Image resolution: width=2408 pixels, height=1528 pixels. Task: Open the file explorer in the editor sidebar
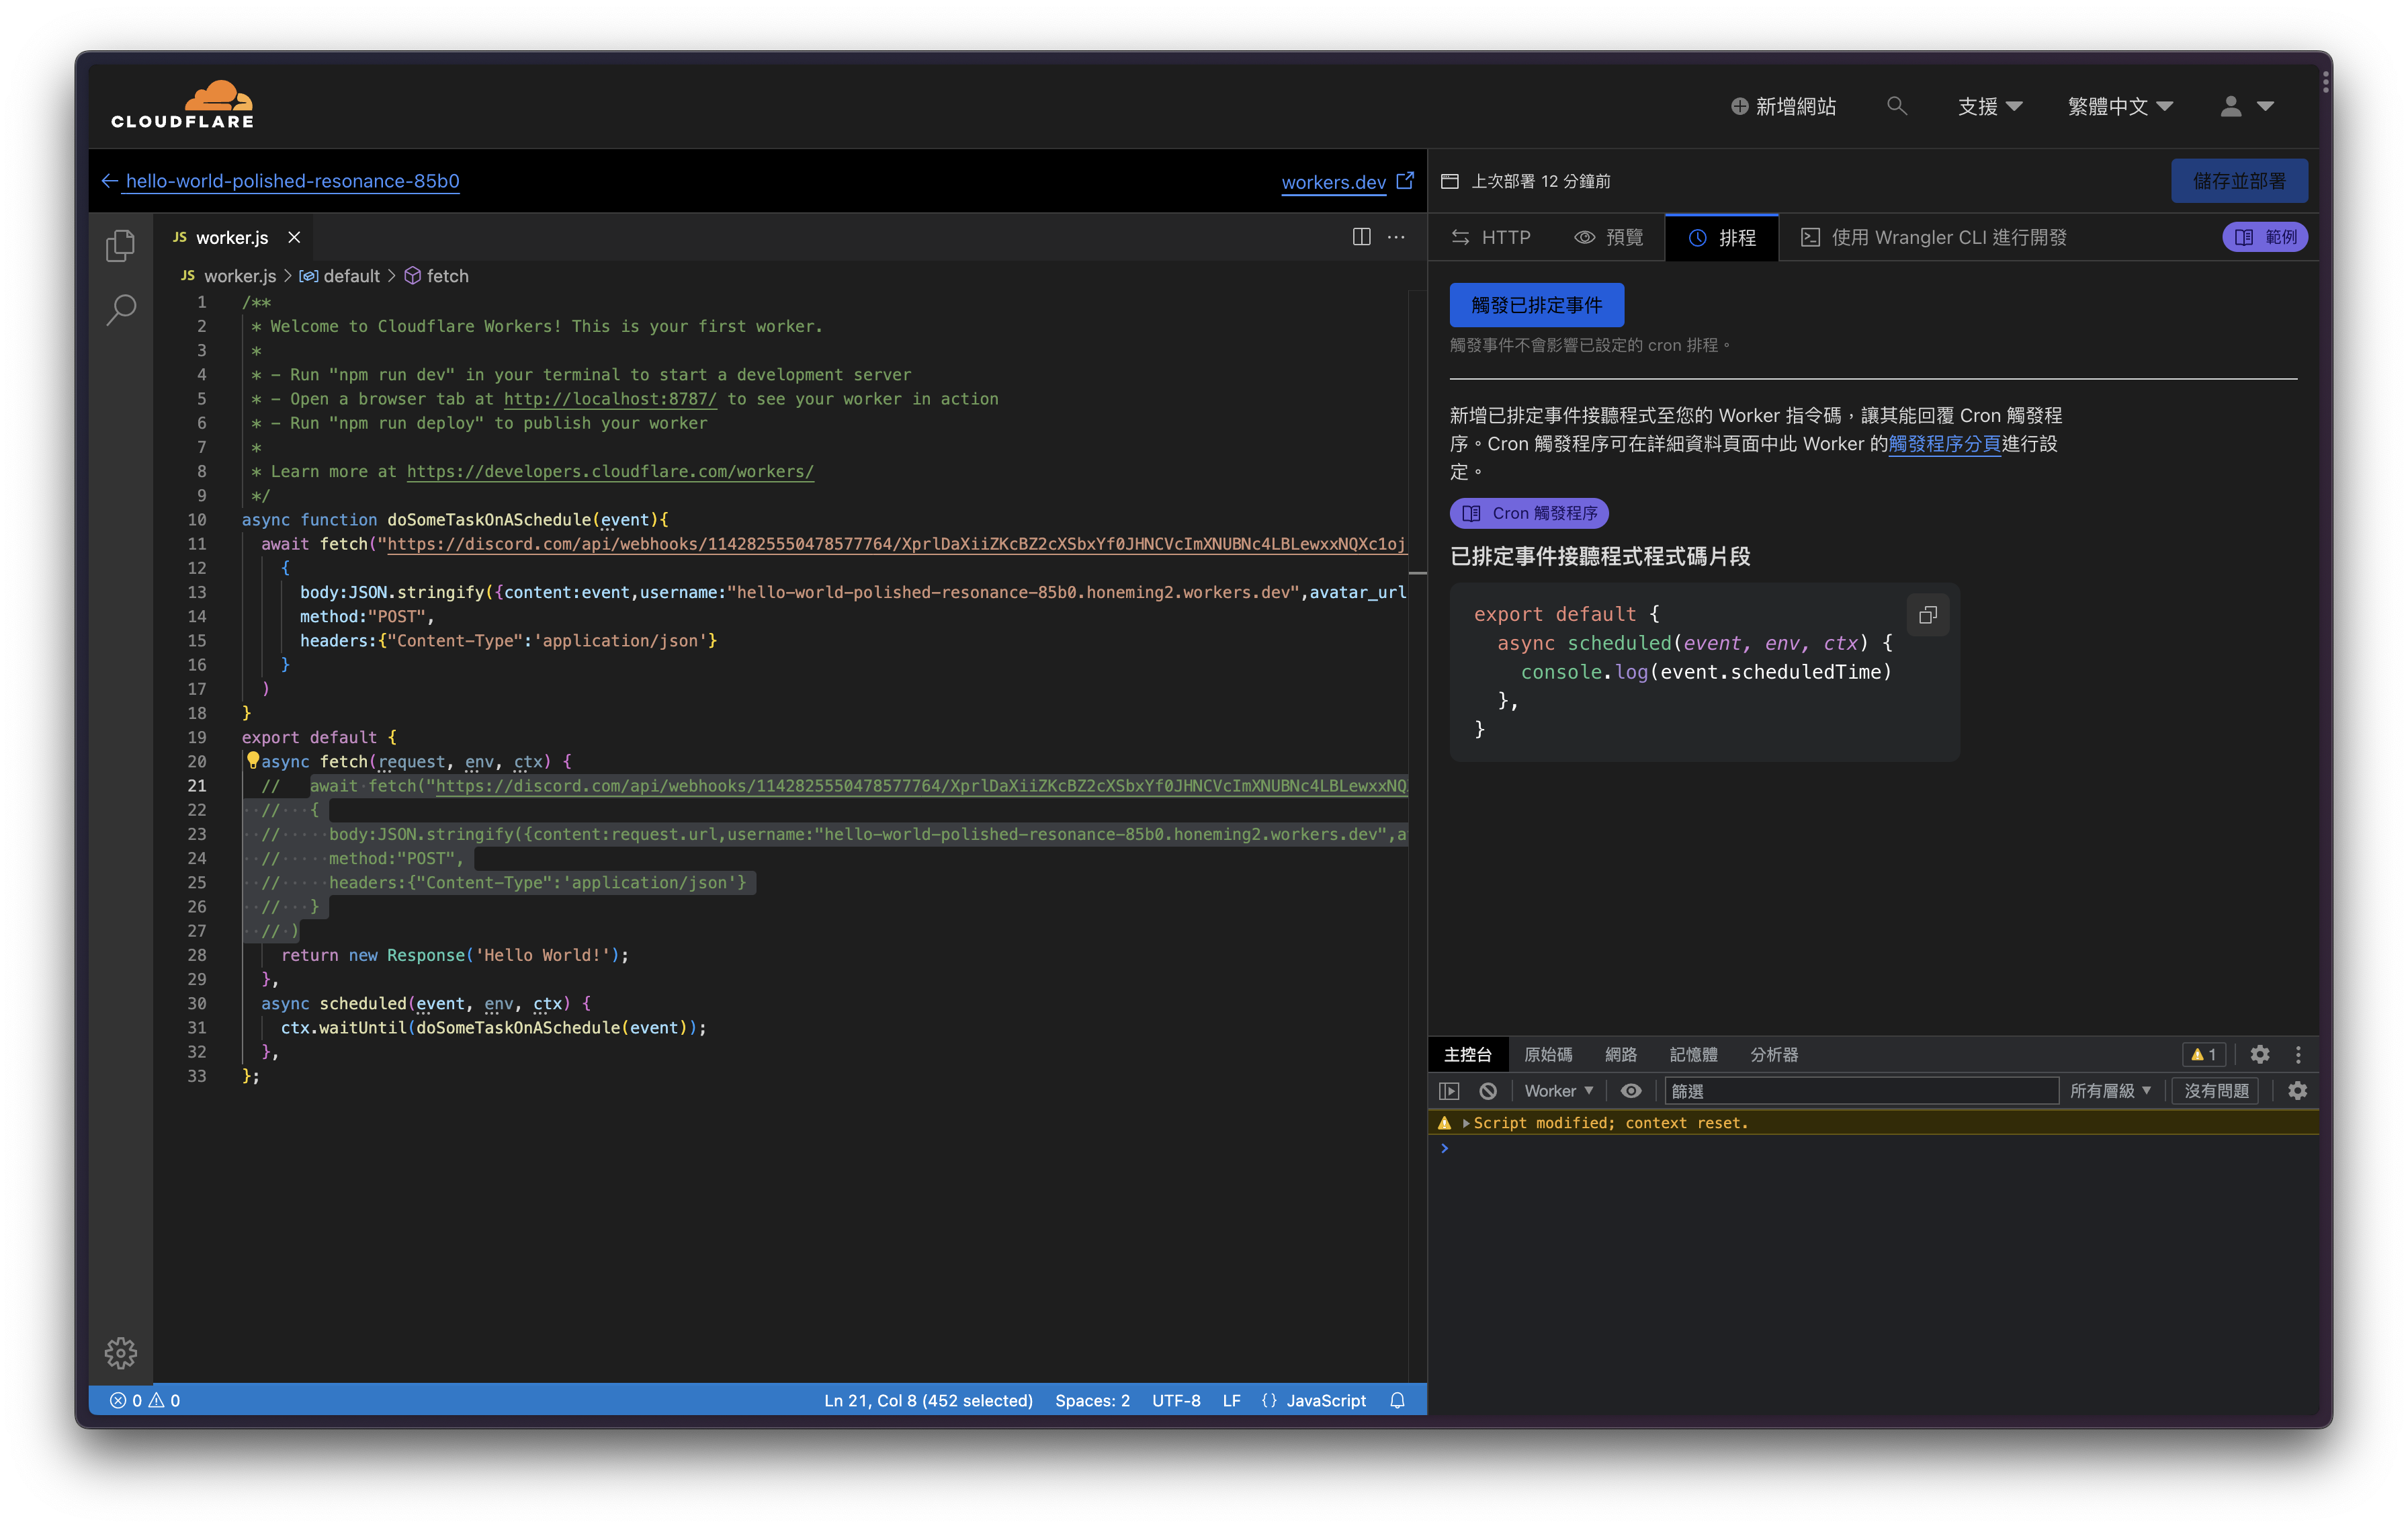click(121, 245)
